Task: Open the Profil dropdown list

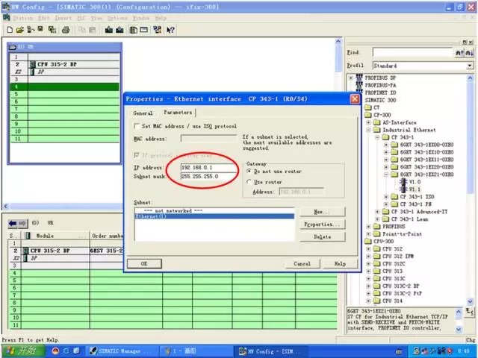Action: (470, 66)
